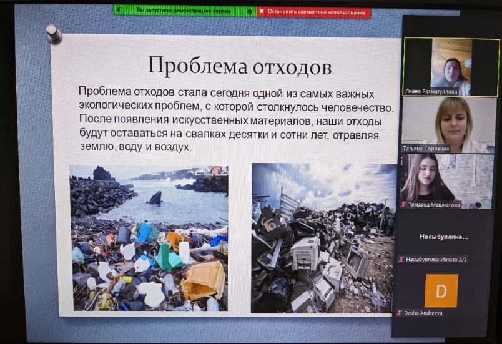
Task: Click the electronic waste dump photo on slide
Action: tap(323, 238)
